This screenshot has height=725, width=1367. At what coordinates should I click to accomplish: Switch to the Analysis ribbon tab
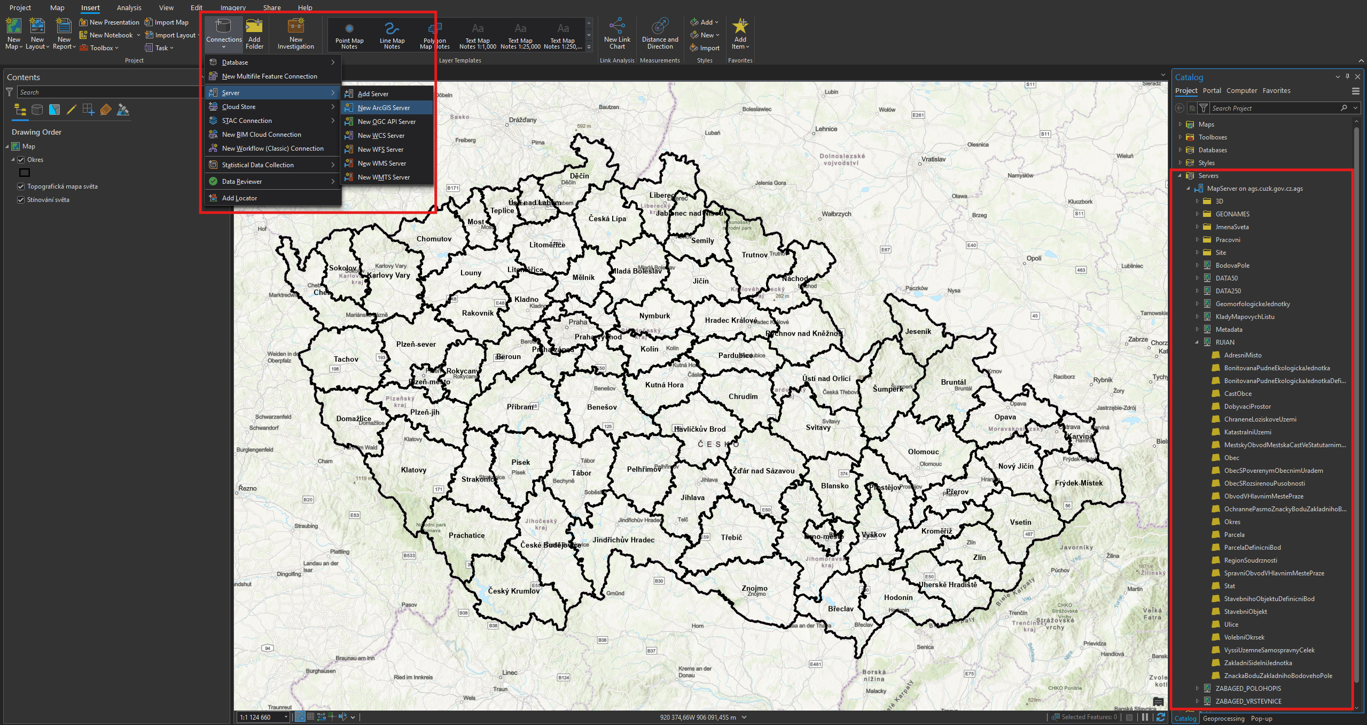tap(129, 7)
